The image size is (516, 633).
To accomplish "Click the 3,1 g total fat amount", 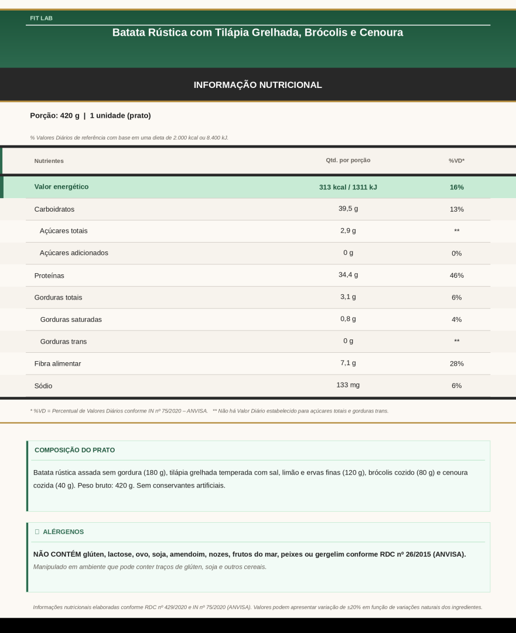I will (x=348, y=297).
